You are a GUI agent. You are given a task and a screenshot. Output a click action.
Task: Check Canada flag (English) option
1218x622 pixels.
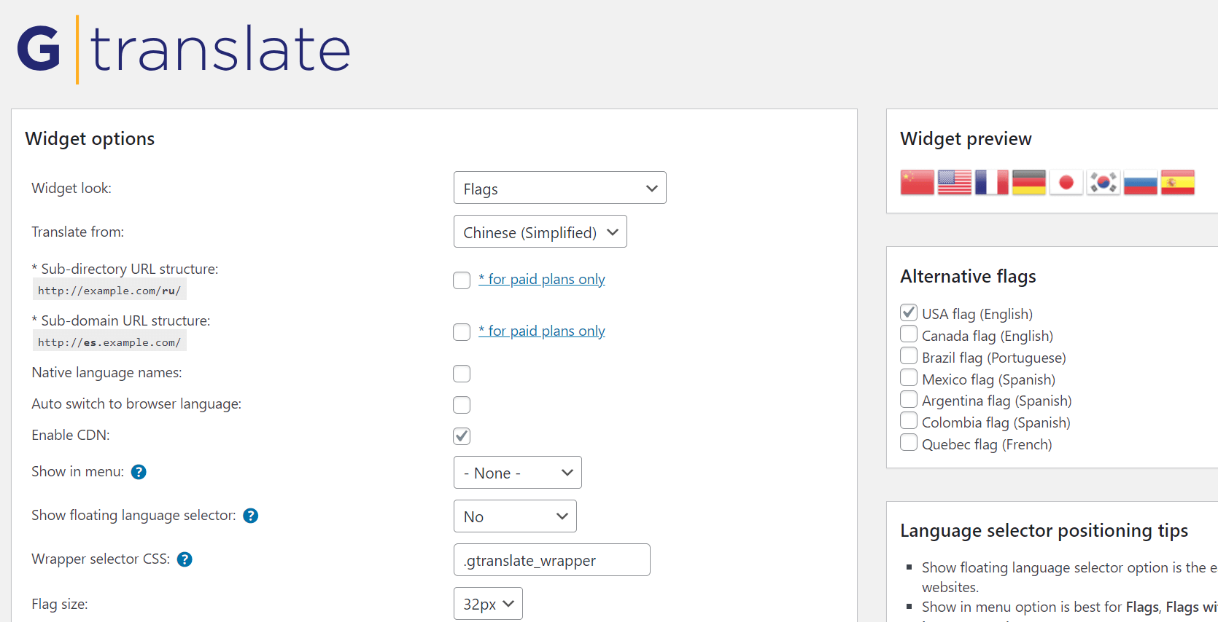[909, 334]
